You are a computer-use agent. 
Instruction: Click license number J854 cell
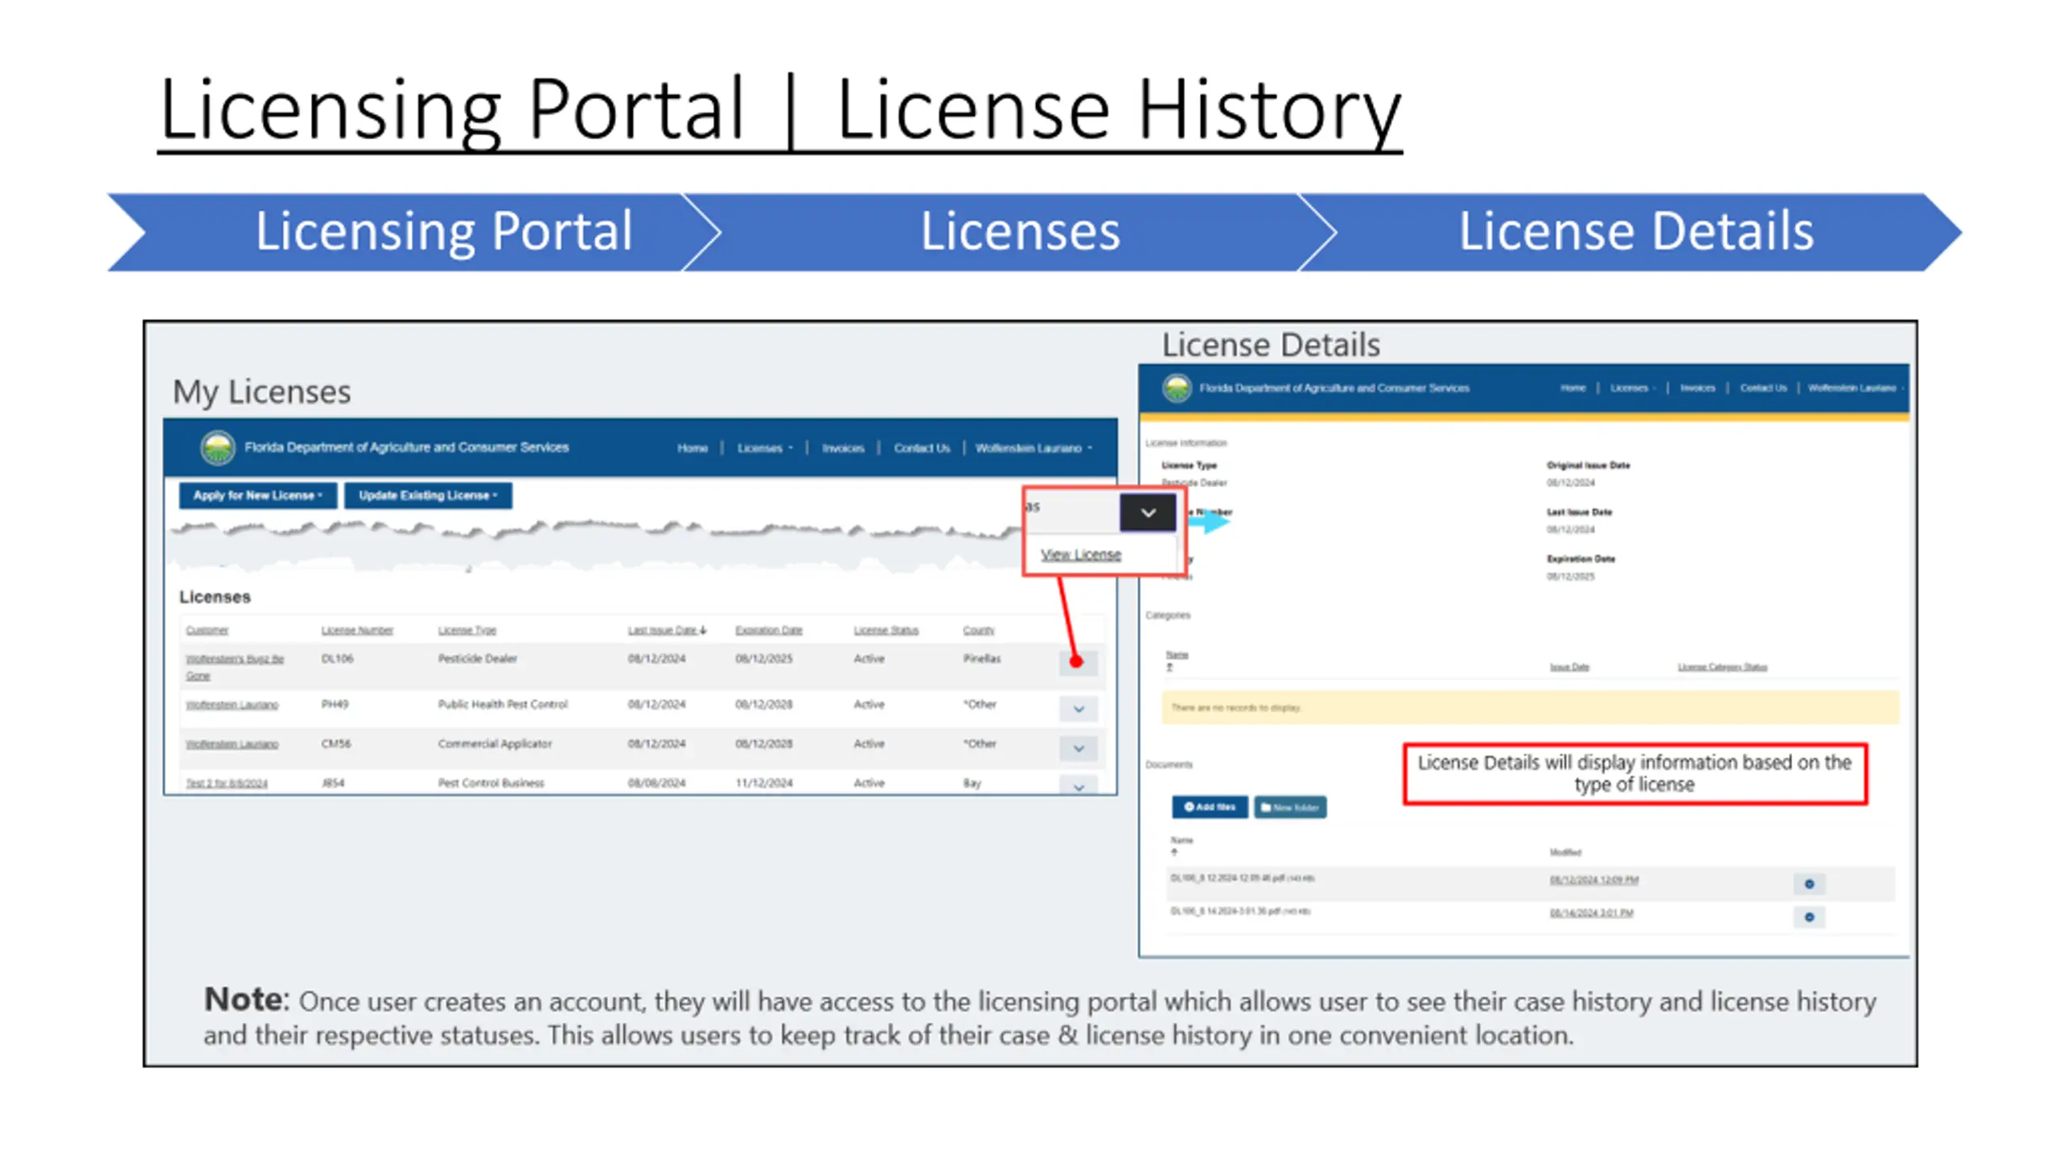point(333,783)
